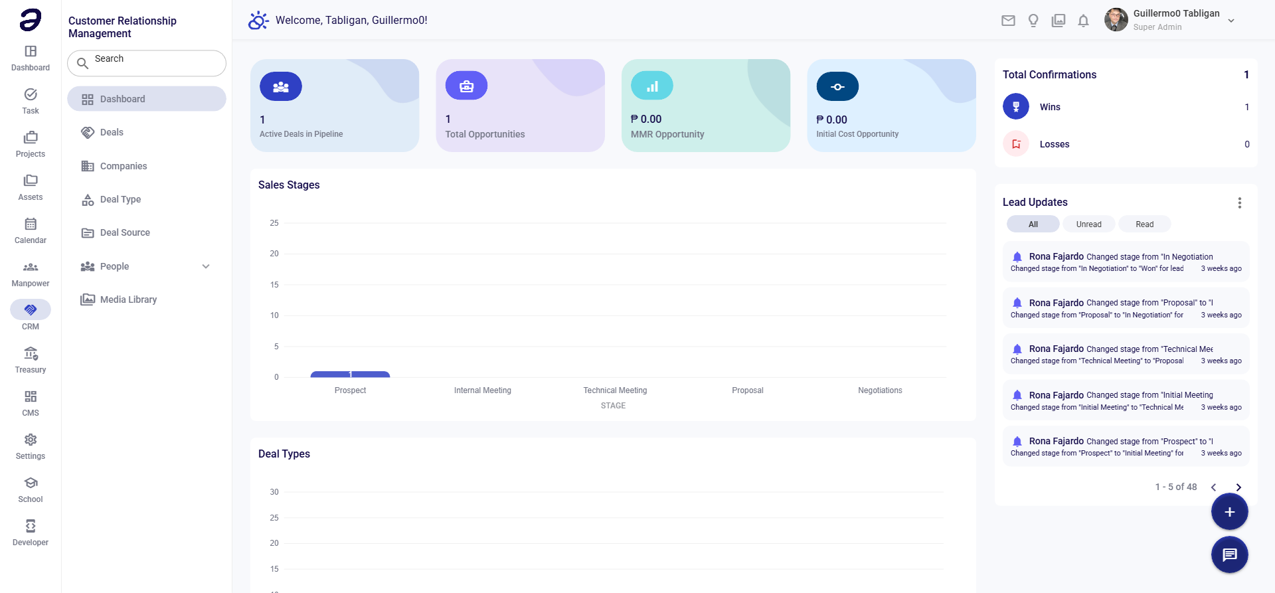
Task: Click the lightbulb icon in header
Action: (1033, 21)
